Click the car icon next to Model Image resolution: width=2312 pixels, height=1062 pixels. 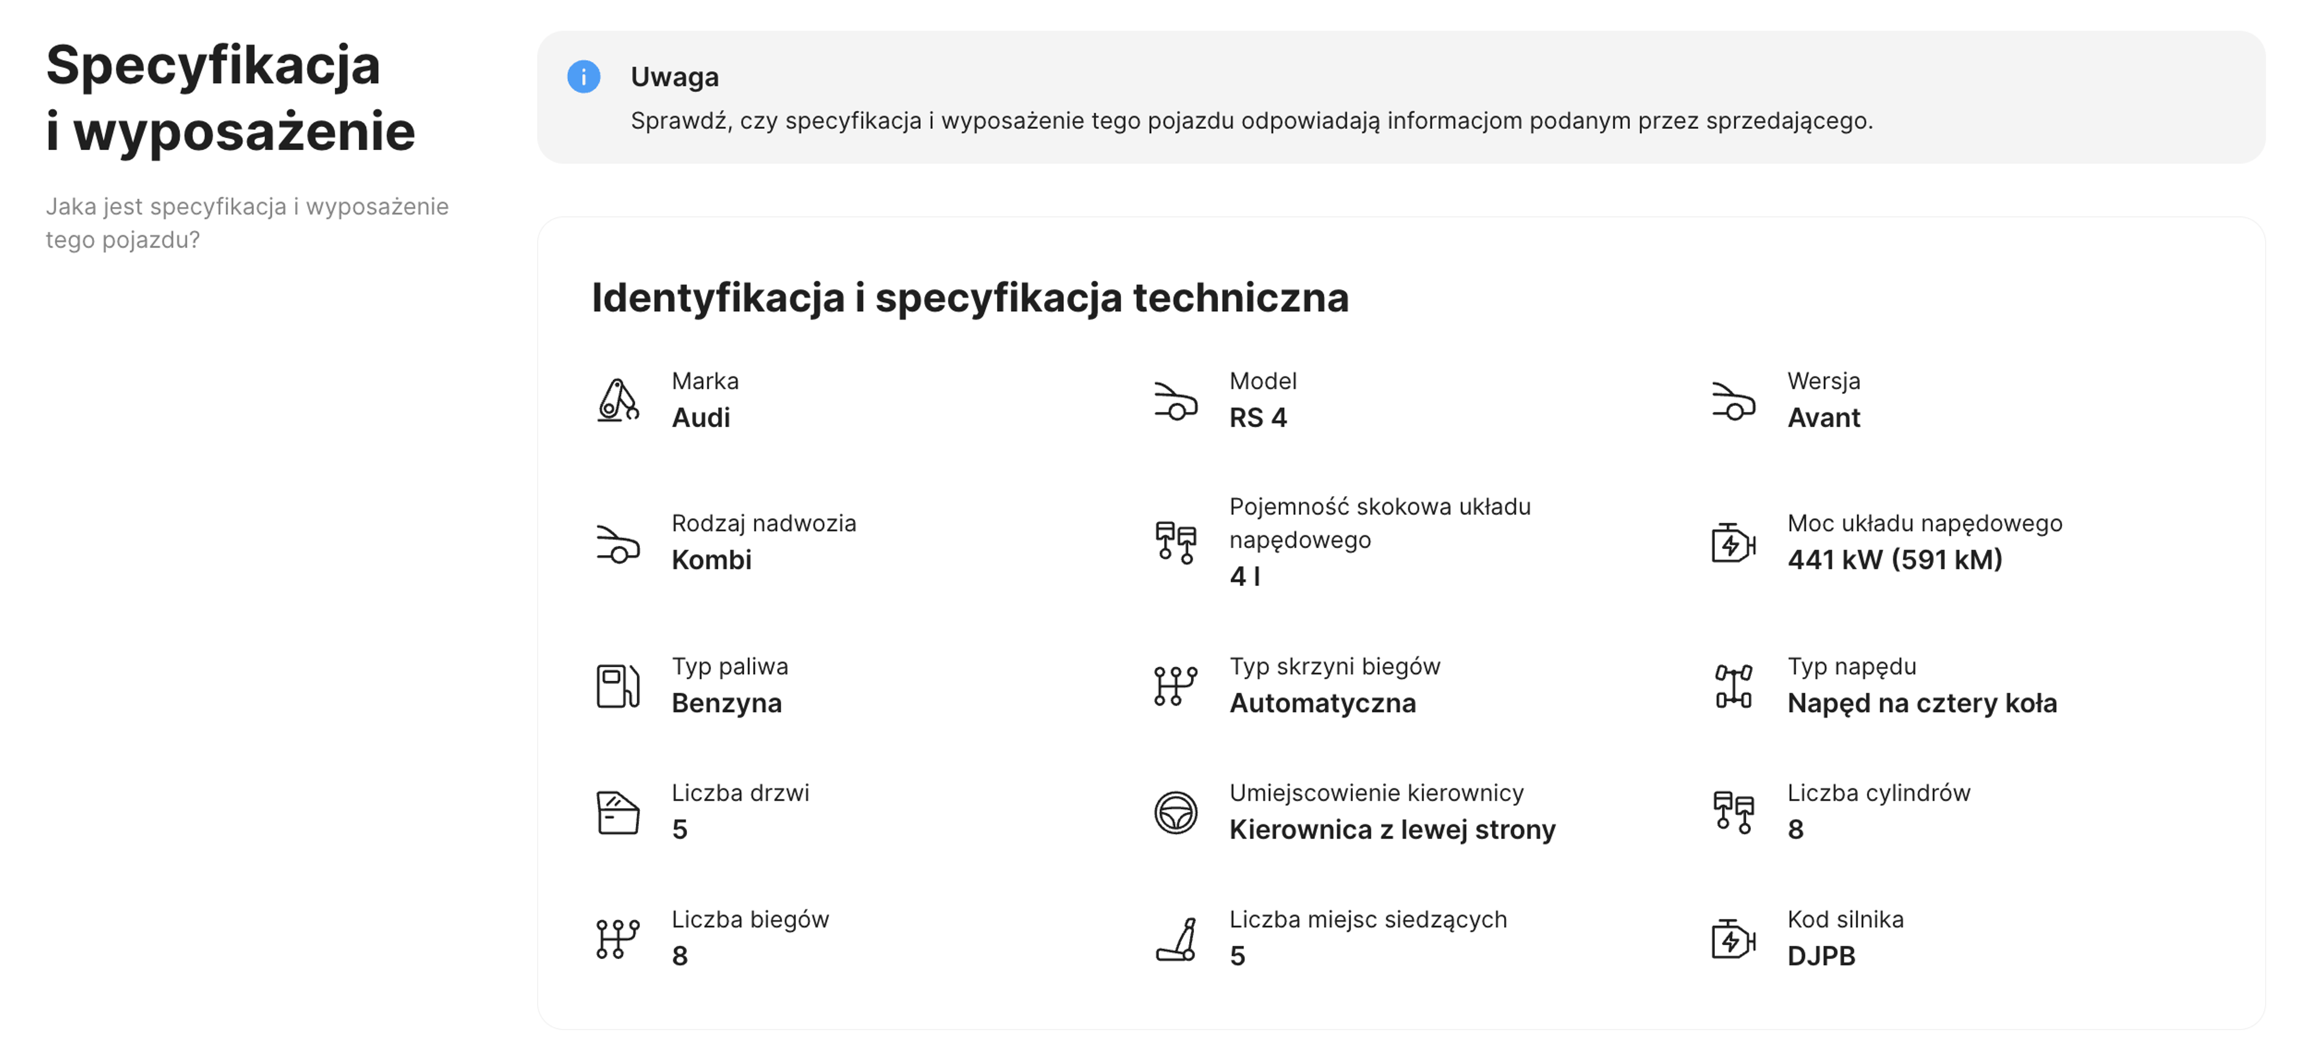(1176, 400)
